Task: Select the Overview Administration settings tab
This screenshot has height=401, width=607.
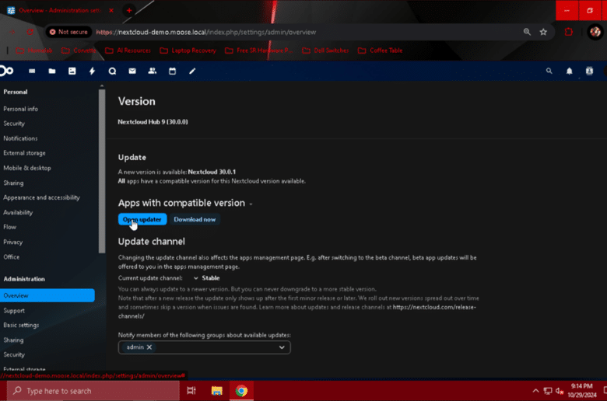Action: (x=59, y=10)
